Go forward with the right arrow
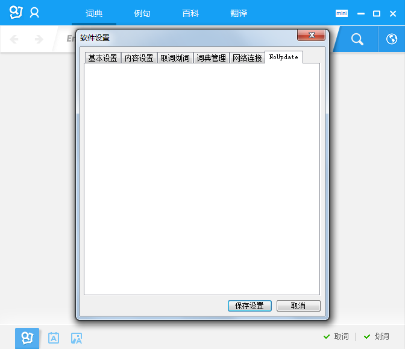This screenshot has height=349, width=405. 39,39
